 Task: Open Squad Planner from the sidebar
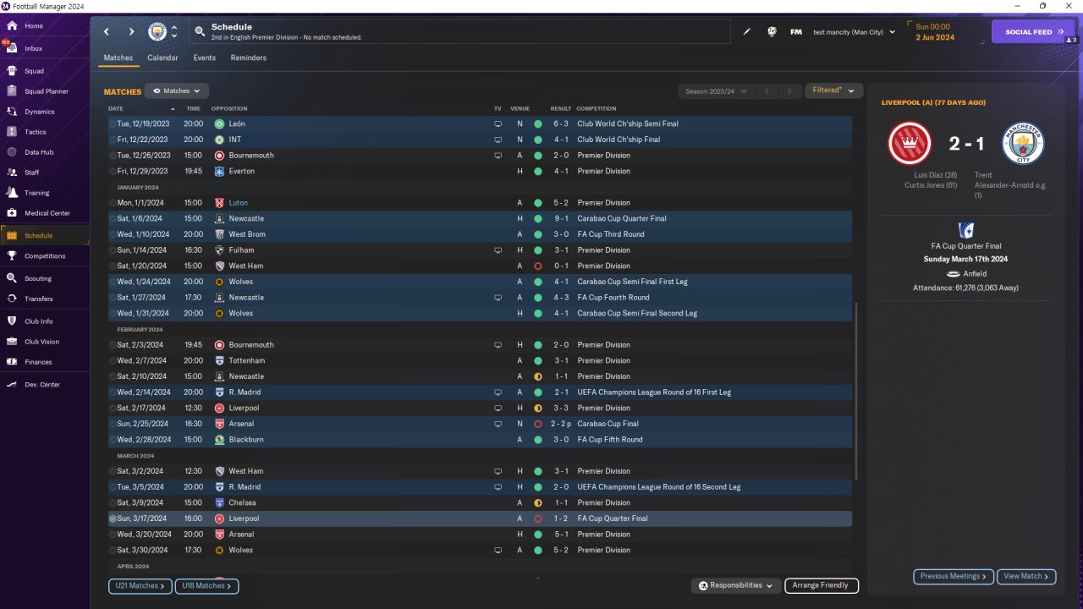(x=46, y=91)
